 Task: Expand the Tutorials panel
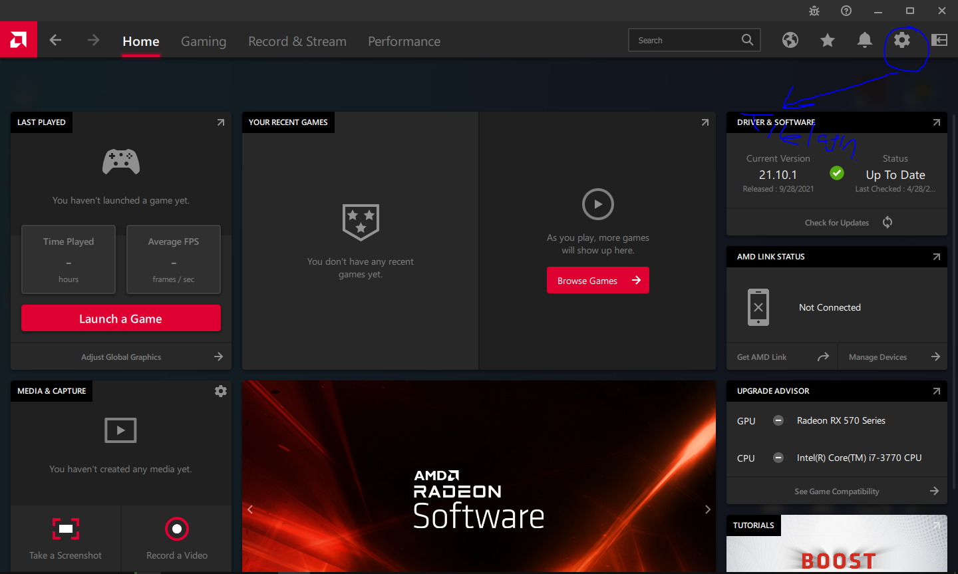tap(937, 525)
